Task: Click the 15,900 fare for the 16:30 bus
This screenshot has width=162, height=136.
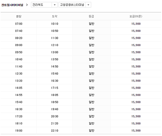Action: tap(136, 109)
